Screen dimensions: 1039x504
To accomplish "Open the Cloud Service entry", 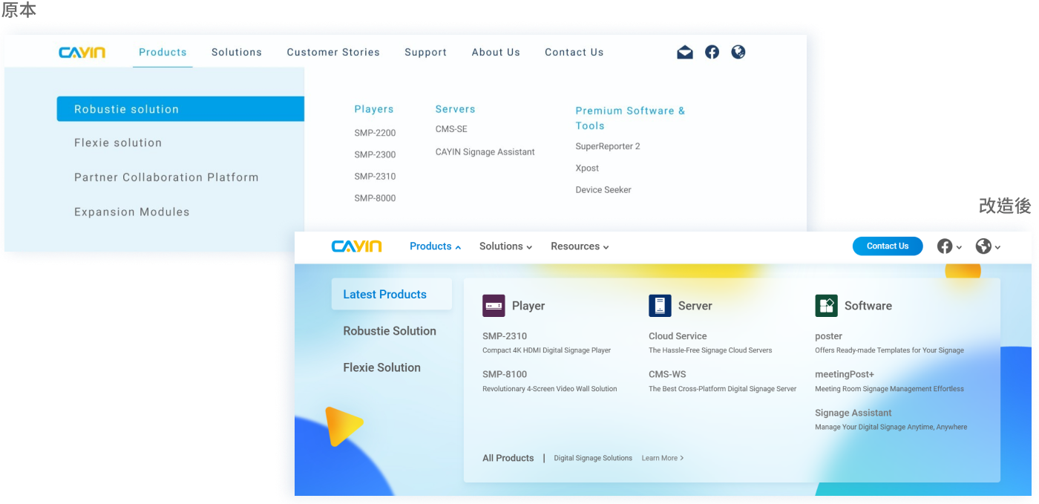I will click(x=710, y=342).
